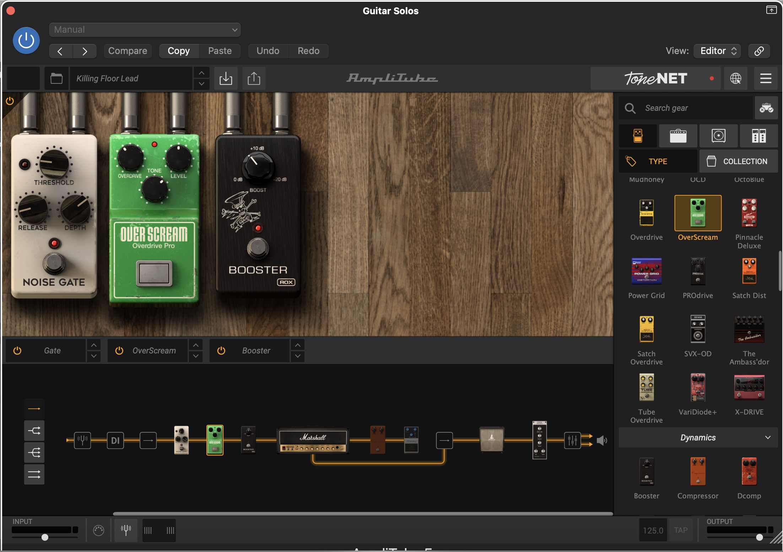Click the mixer icon in signal chain
The width and height of the screenshot is (783, 552).
[572, 441]
